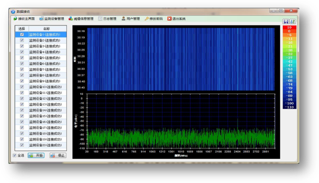Toggle the 全选 select-all checkbox
The width and height of the screenshot is (319, 183).
(15, 155)
